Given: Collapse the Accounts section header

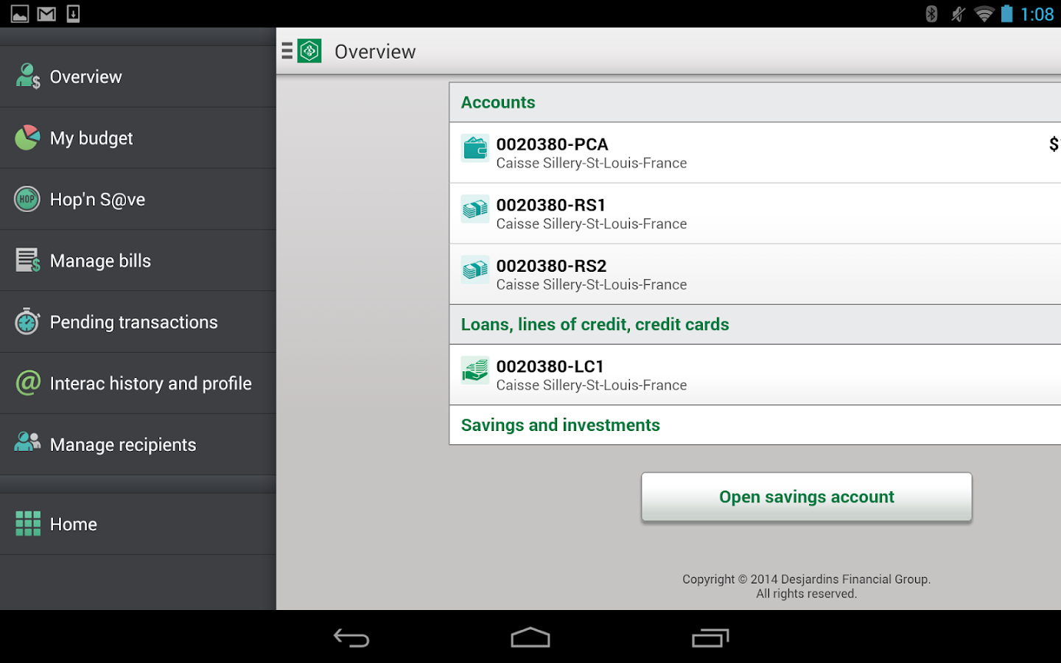Looking at the screenshot, I should (x=498, y=102).
